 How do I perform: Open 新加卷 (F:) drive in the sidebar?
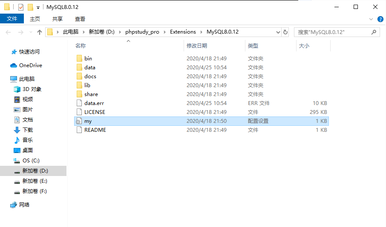point(35,191)
